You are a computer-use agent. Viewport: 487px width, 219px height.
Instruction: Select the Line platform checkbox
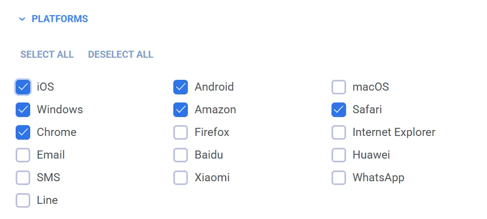point(23,200)
